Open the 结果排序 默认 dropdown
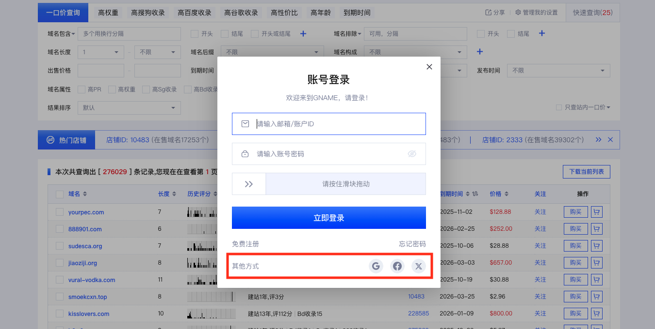The image size is (655, 329). [129, 107]
